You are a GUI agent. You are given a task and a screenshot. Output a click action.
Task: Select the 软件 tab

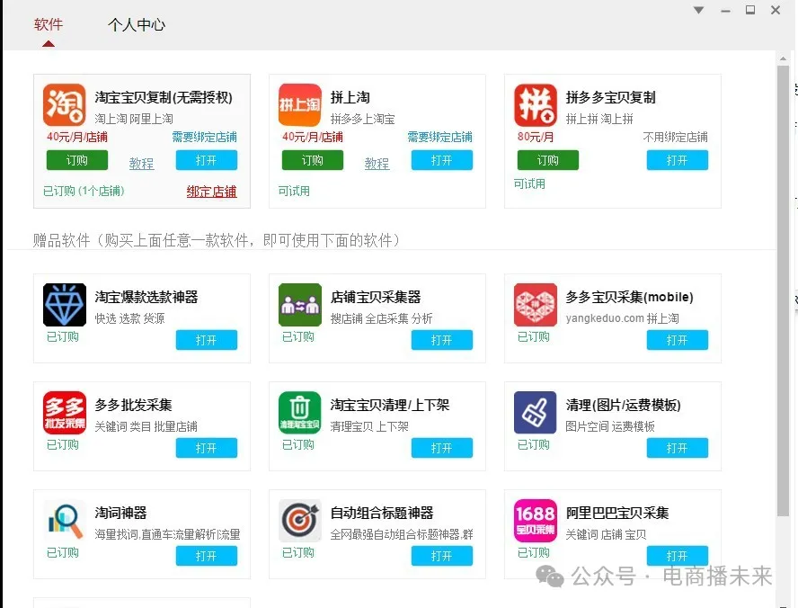click(49, 25)
